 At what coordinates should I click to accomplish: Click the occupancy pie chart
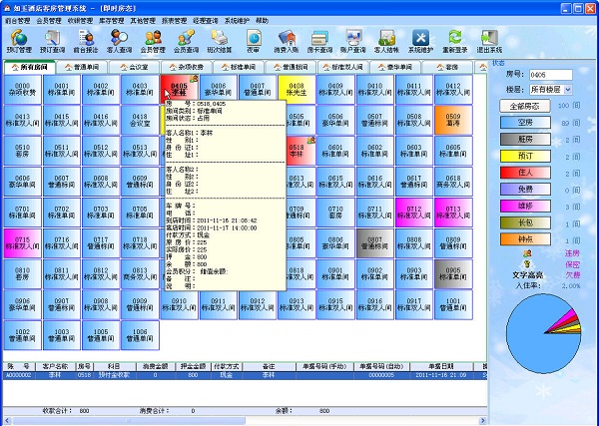pyautogui.click(x=544, y=333)
